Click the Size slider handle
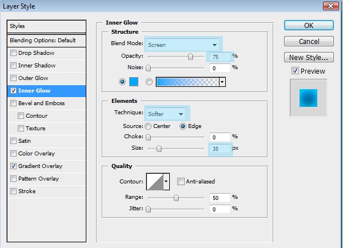The image size is (343, 248). [x=159, y=149]
